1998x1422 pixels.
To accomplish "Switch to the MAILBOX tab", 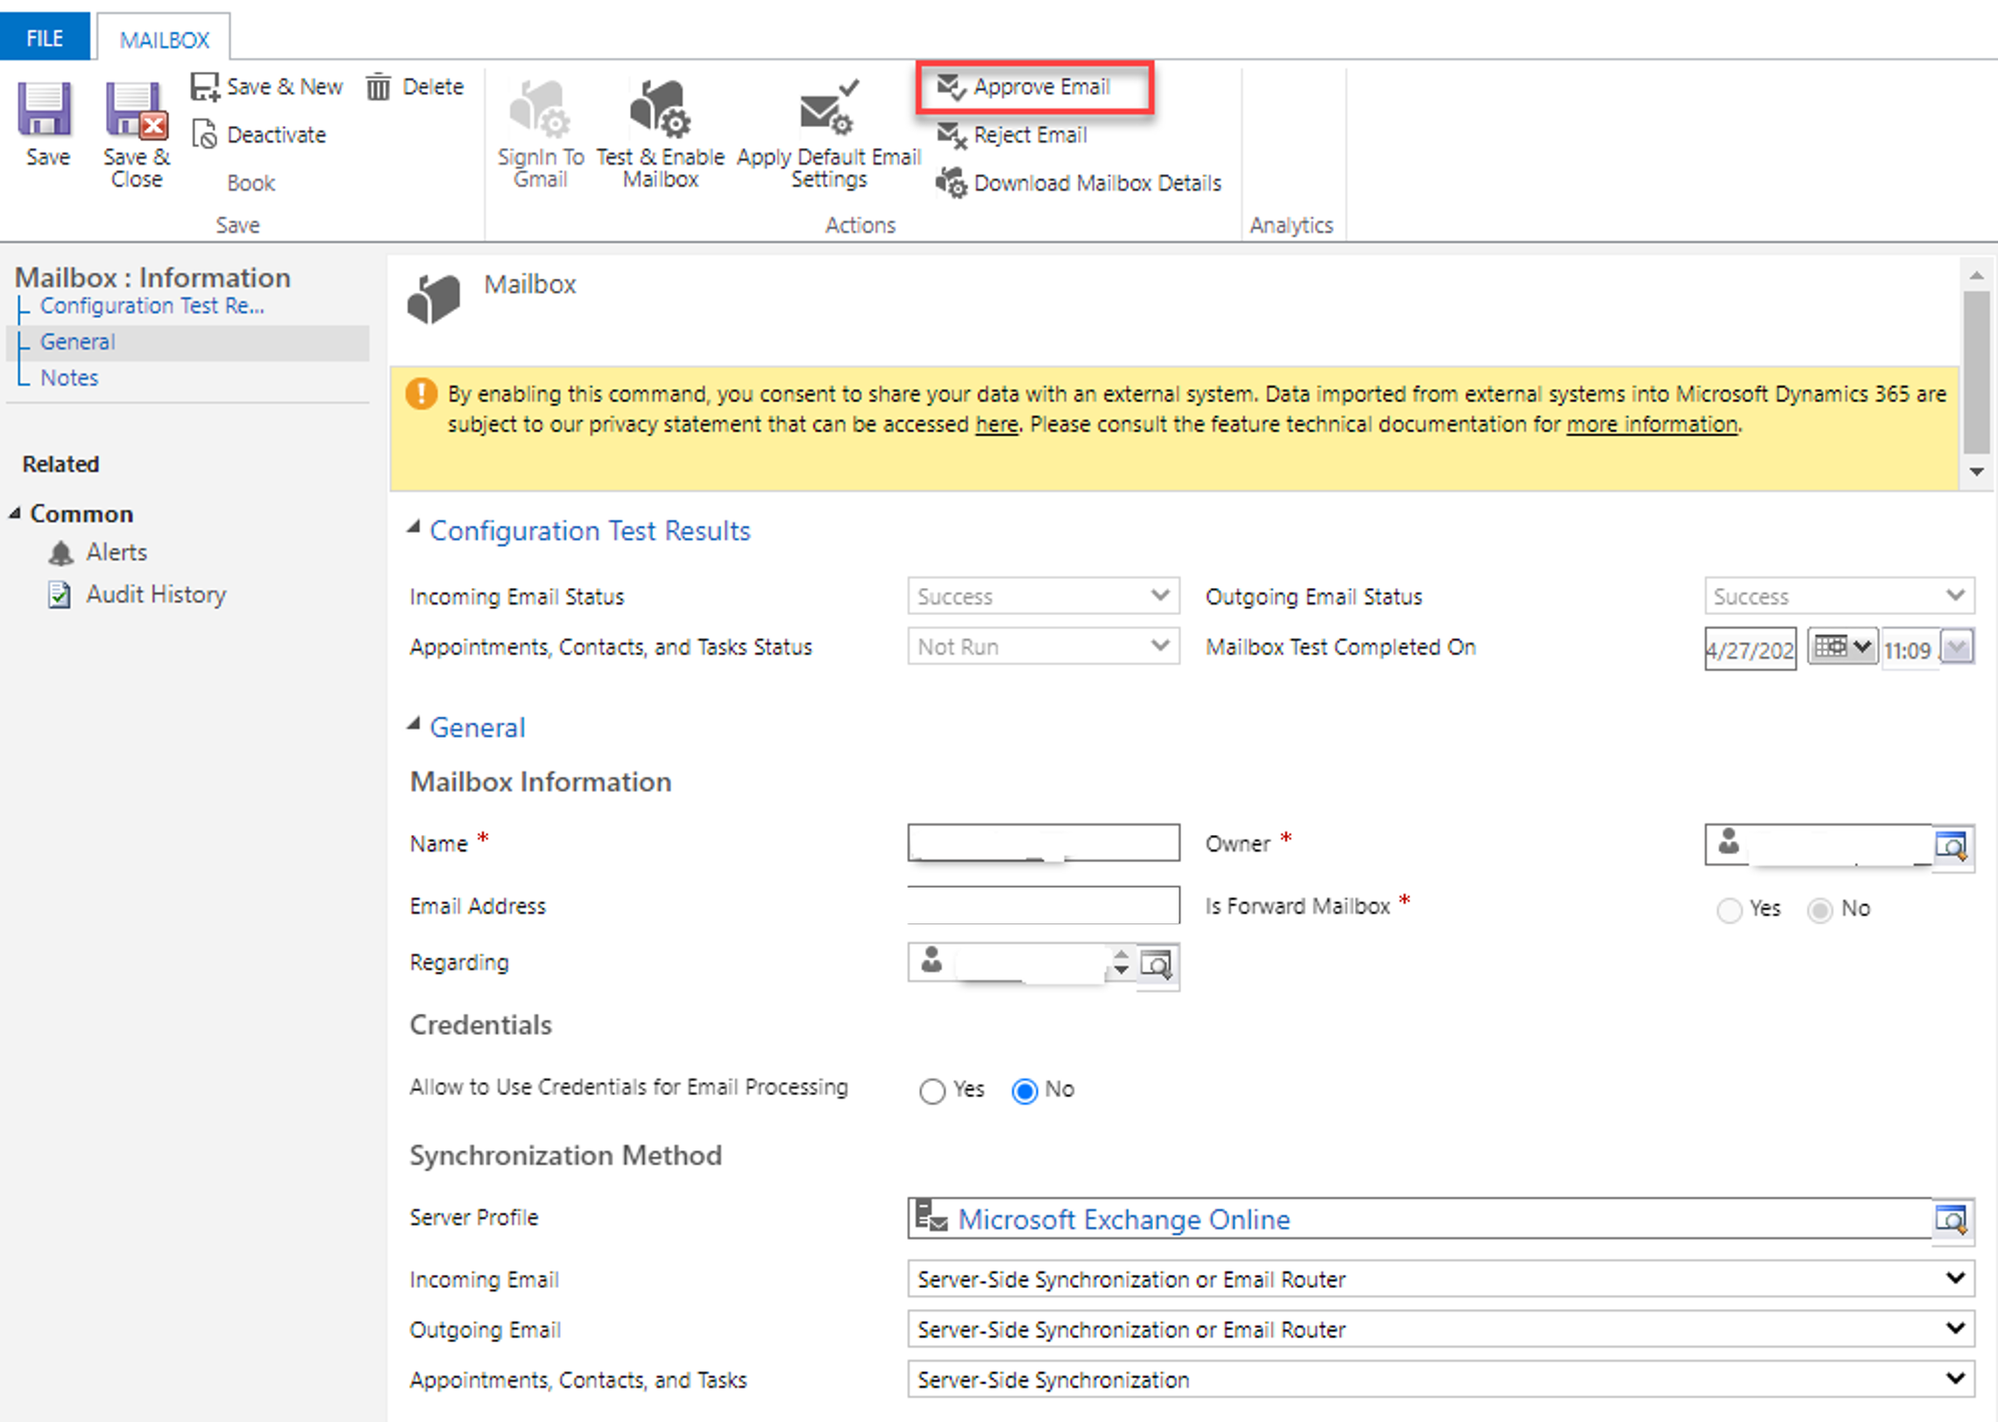I will point(163,37).
